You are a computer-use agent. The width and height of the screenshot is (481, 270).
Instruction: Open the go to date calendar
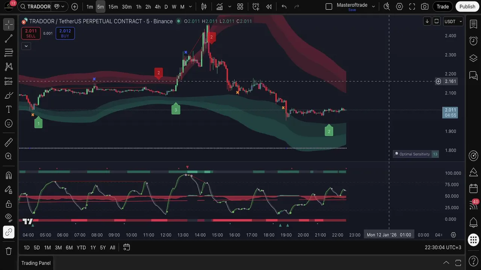(x=127, y=247)
